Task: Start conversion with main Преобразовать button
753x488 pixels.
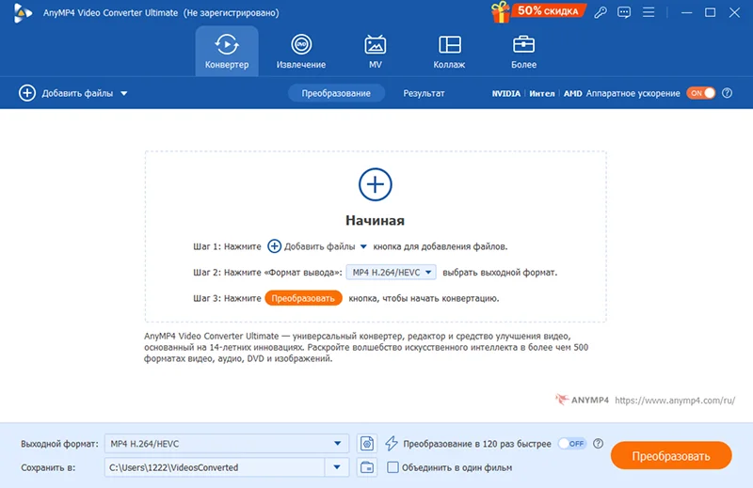Action: (x=671, y=455)
